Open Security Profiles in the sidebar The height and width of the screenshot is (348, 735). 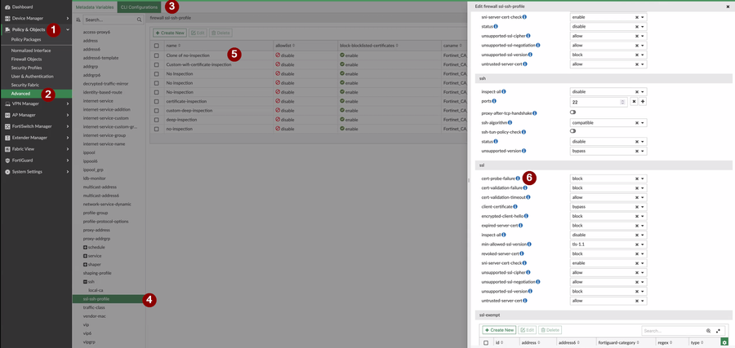[x=27, y=68]
